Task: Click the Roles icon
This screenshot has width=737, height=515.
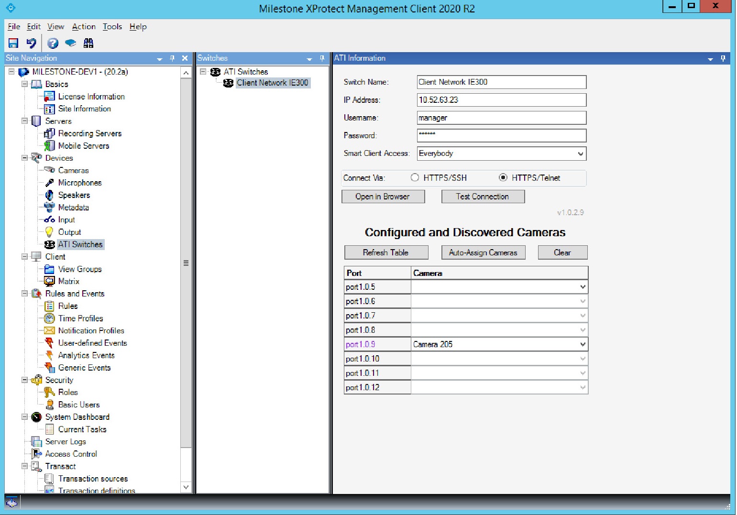Action: tap(49, 393)
